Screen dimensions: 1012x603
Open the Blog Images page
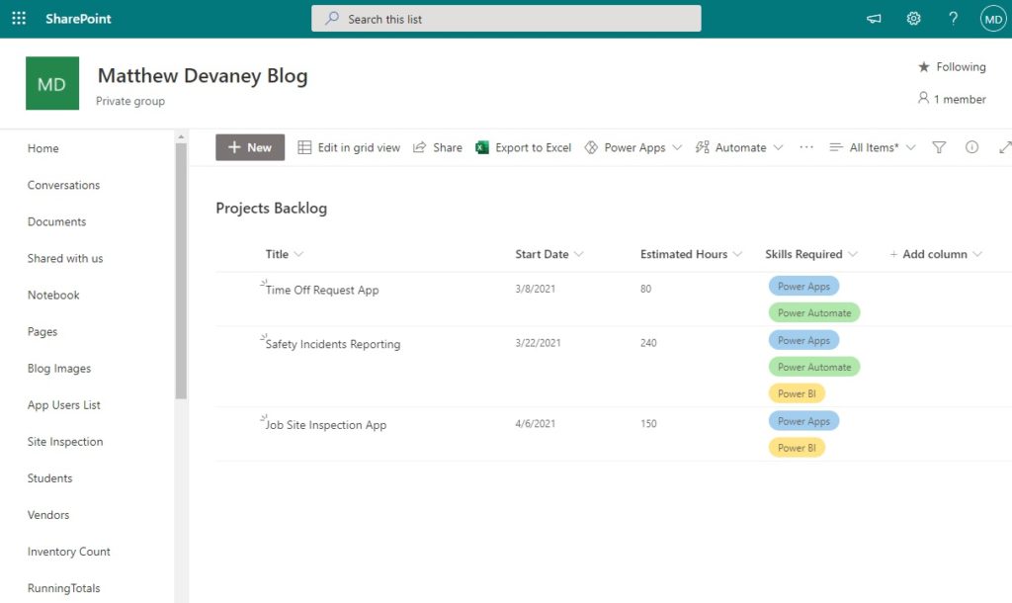pyautogui.click(x=62, y=368)
